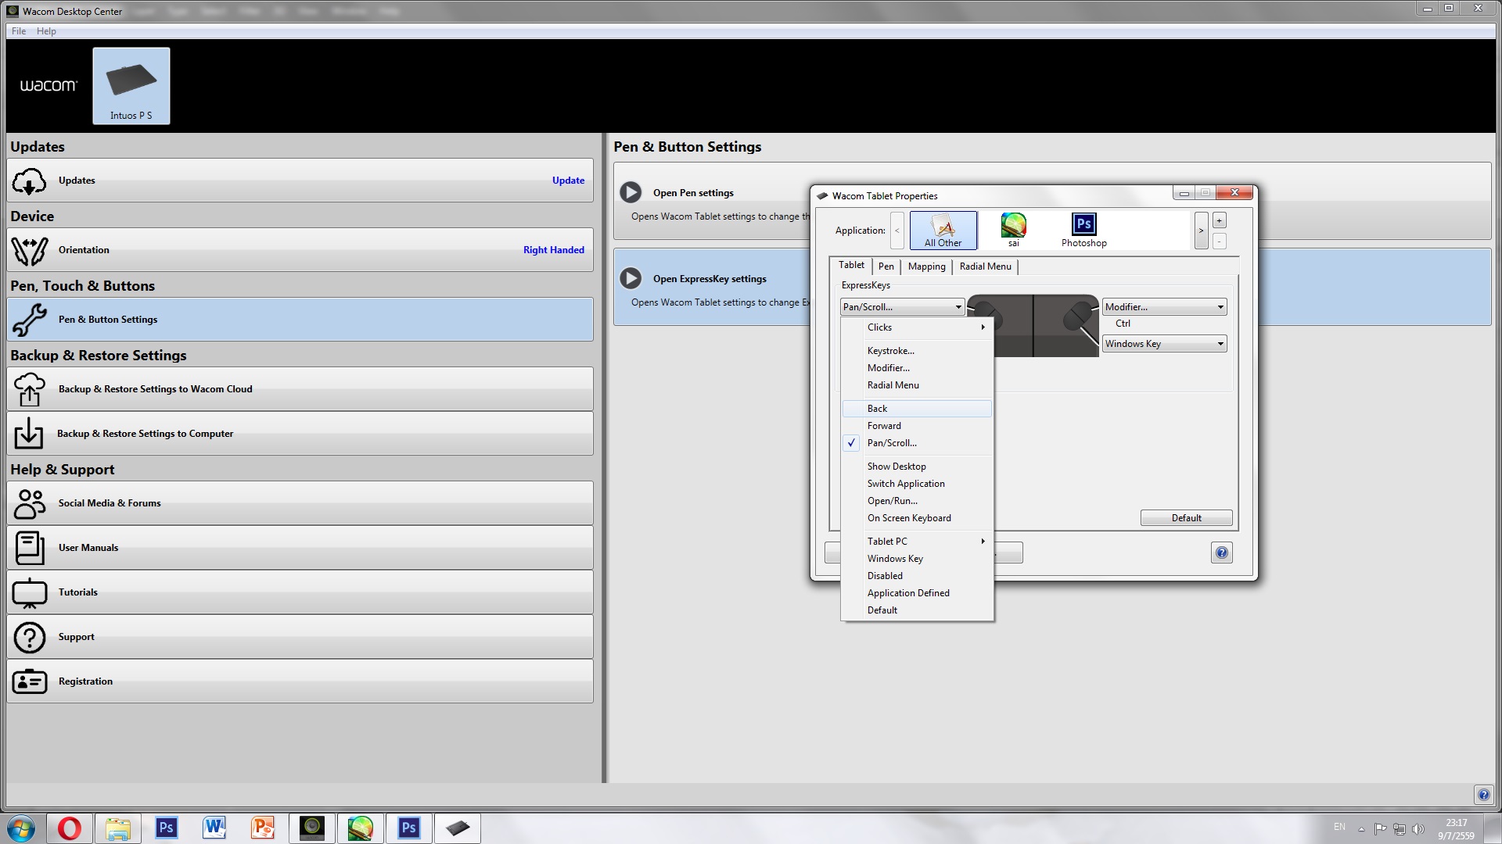Screen dimensions: 1502x844
Task: Open the Windows Key ExpressKey dropdown
Action: (x=1164, y=344)
